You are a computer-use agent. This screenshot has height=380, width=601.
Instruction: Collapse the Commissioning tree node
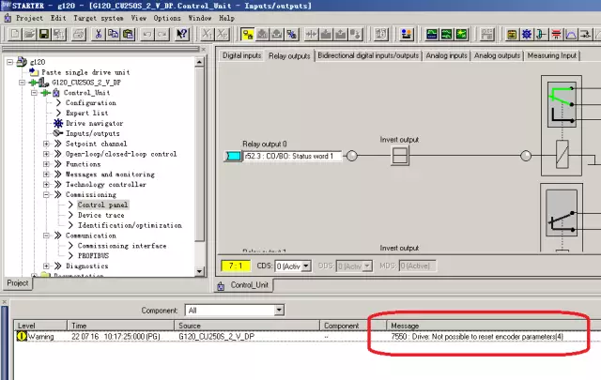[x=46, y=194]
